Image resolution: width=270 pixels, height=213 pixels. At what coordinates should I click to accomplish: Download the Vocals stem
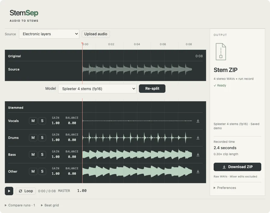(198, 121)
